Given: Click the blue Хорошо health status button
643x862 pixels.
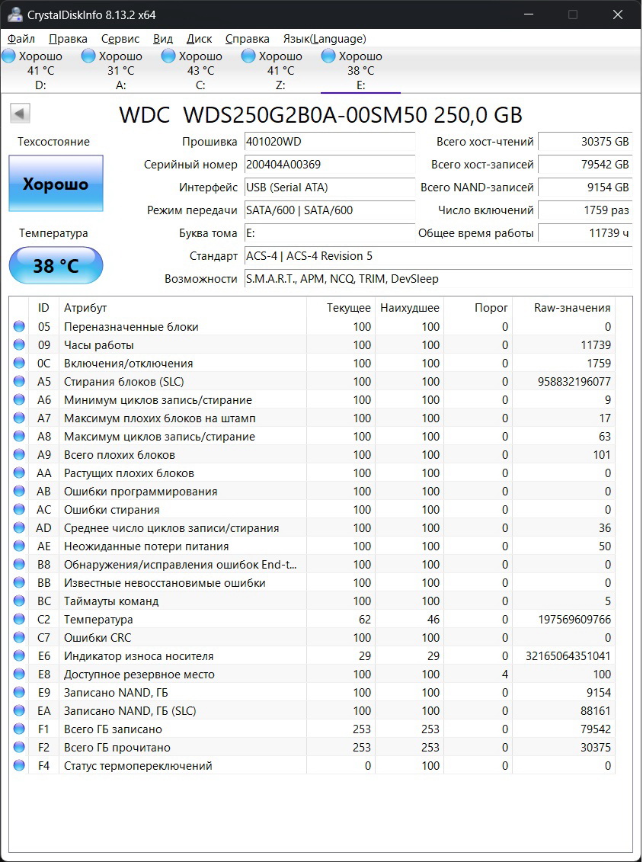Looking at the screenshot, I should pos(56,184).
